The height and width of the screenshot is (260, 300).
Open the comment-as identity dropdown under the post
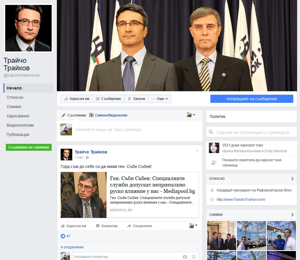[193, 226]
